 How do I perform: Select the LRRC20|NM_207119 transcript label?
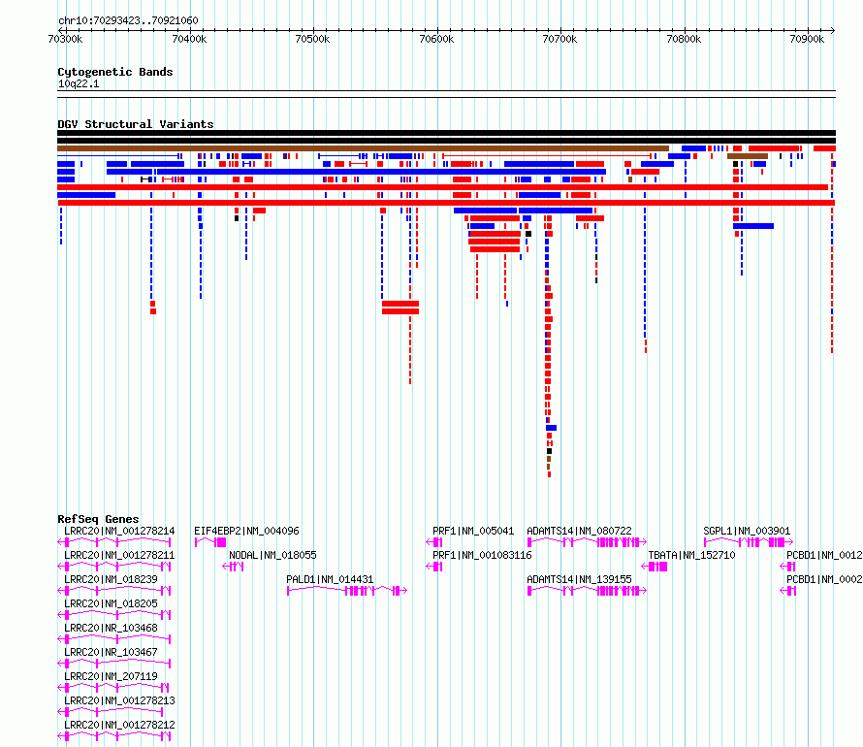(x=111, y=676)
